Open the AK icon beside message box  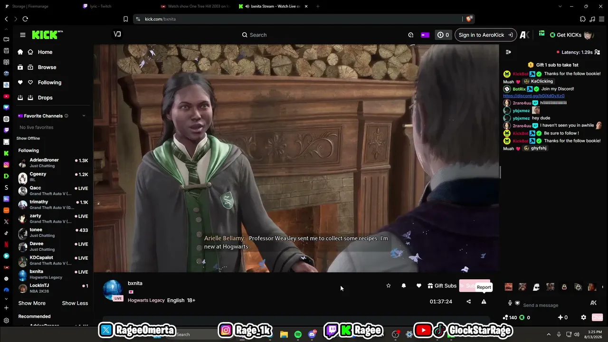(593, 303)
